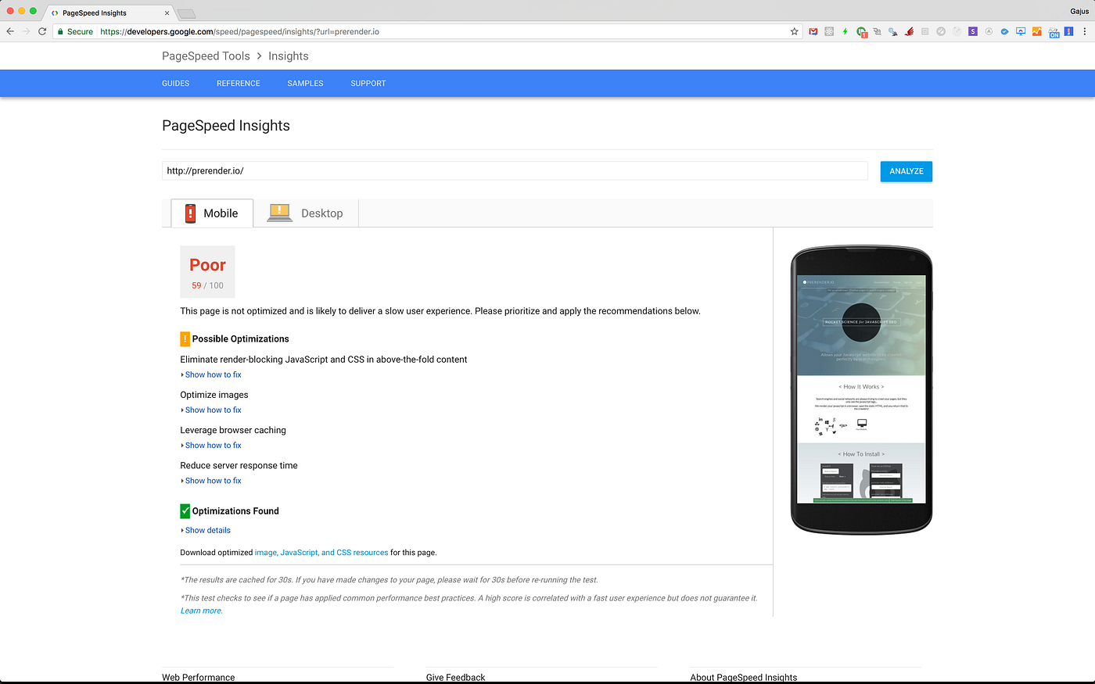
Task: Expand fix for render-blocking JavaScript and CSS
Action: (213, 374)
